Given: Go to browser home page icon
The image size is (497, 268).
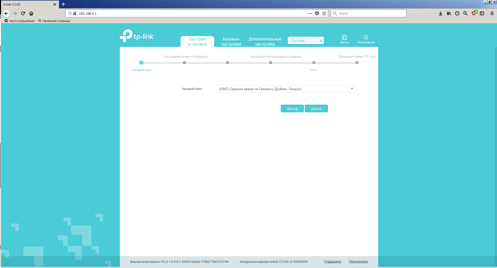Looking at the screenshot, I should 31,13.
